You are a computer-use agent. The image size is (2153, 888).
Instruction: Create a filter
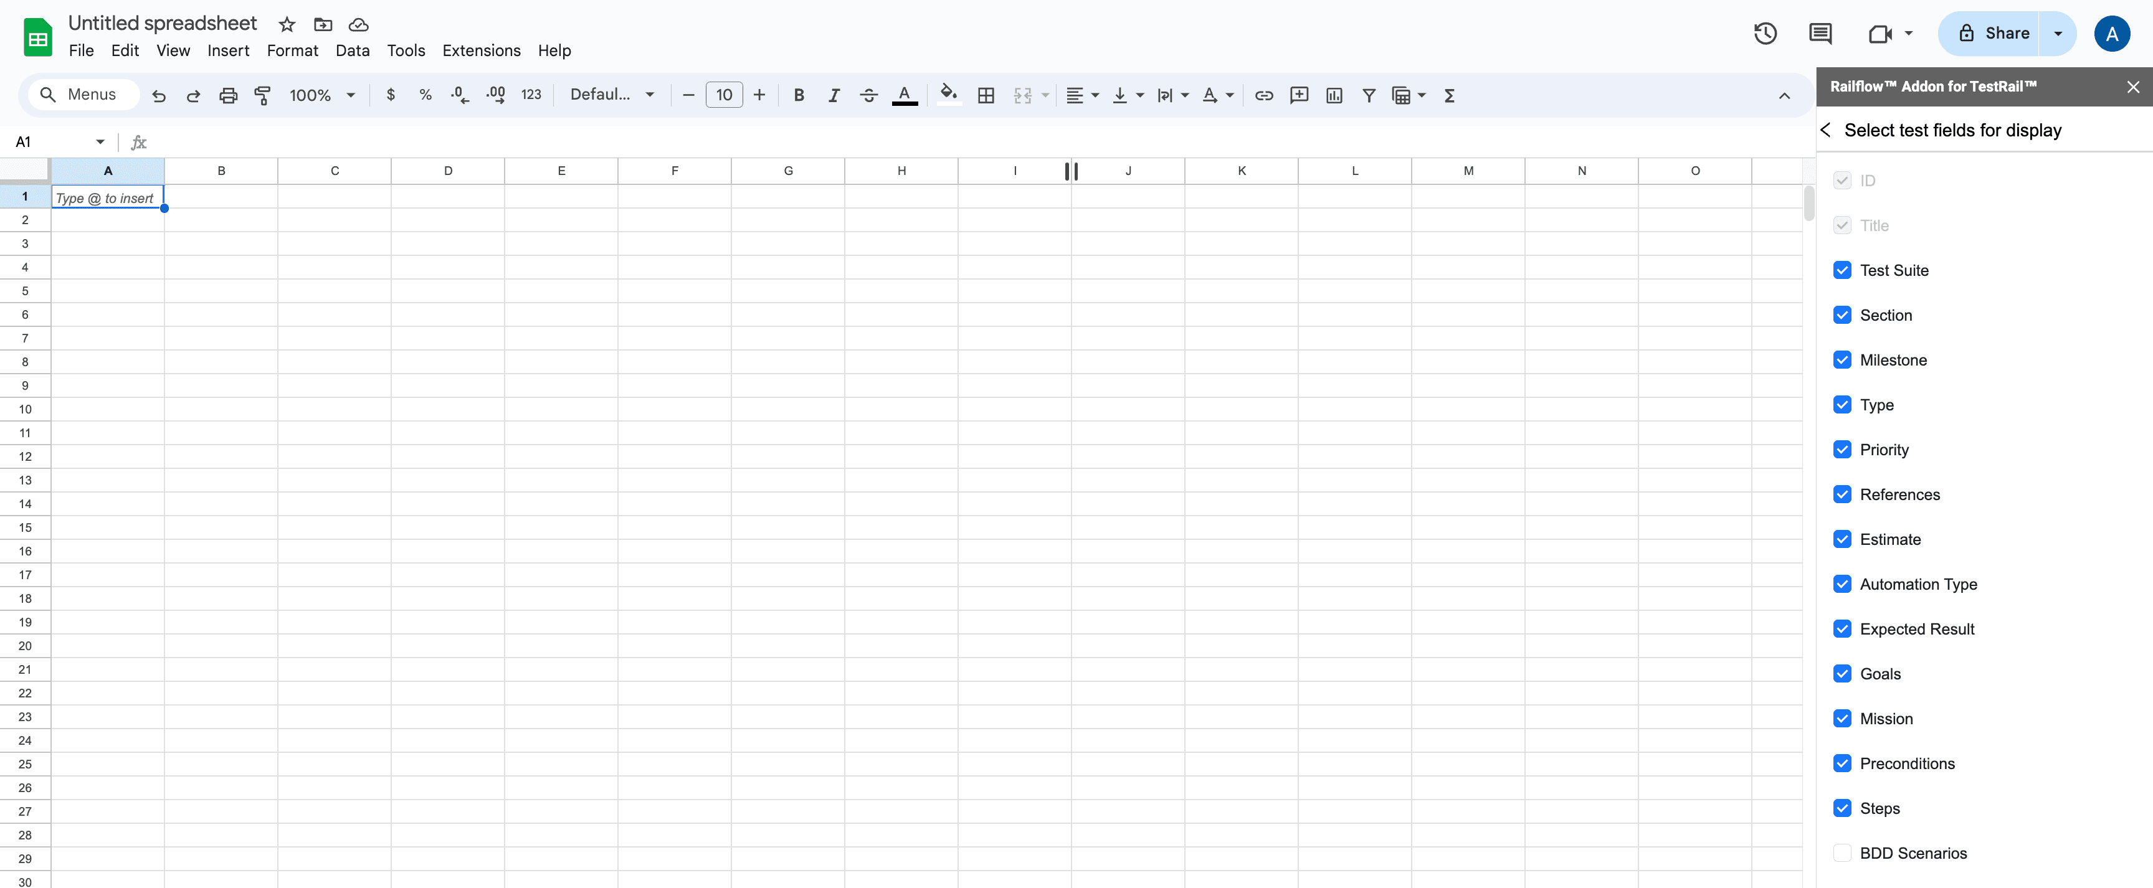(x=1369, y=95)
